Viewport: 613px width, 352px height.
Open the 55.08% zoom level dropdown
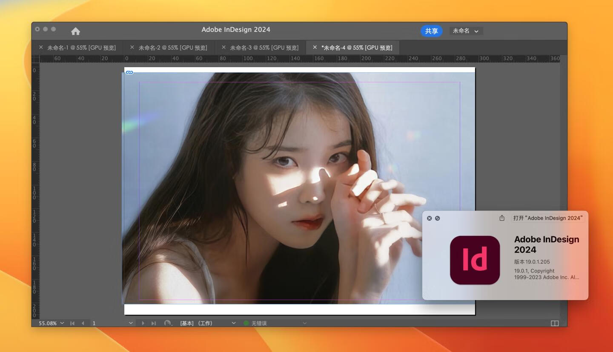pyautogui.click(x=62, y=323)
